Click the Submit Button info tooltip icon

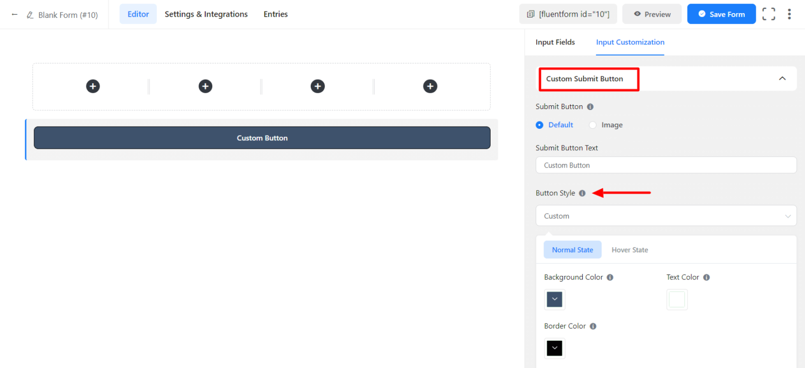coord(590,106)
